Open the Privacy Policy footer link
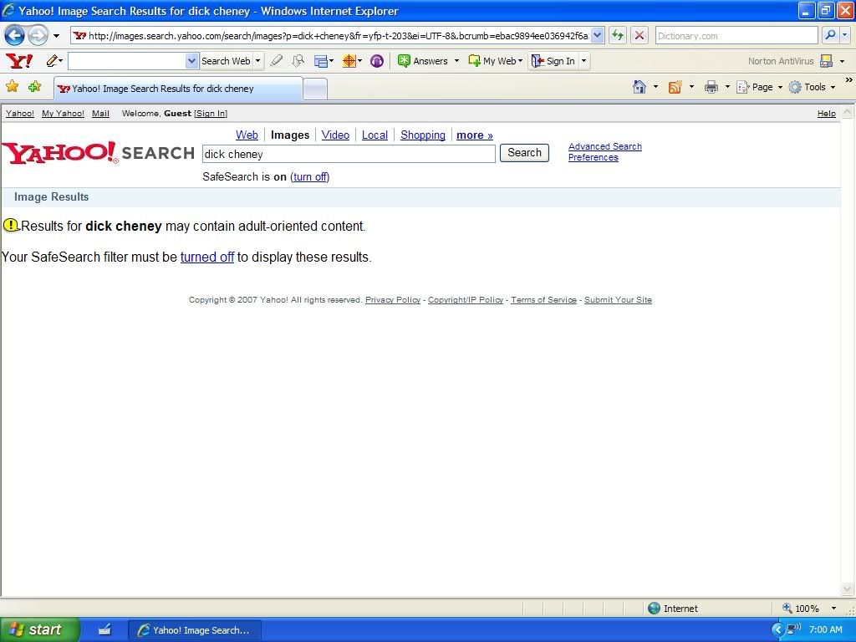 tap(393, 300)
